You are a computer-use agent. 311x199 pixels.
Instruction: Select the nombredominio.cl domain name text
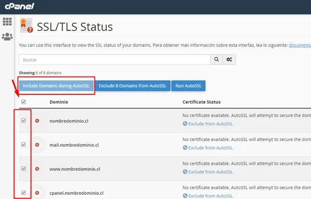coord(69,121)
